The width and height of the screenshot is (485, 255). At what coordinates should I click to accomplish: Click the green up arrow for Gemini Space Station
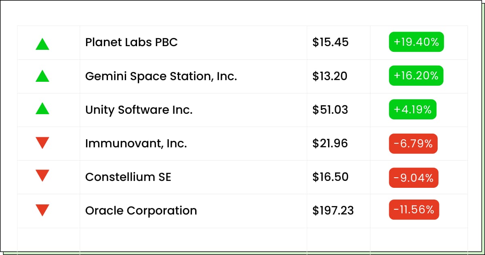point(42,76)
